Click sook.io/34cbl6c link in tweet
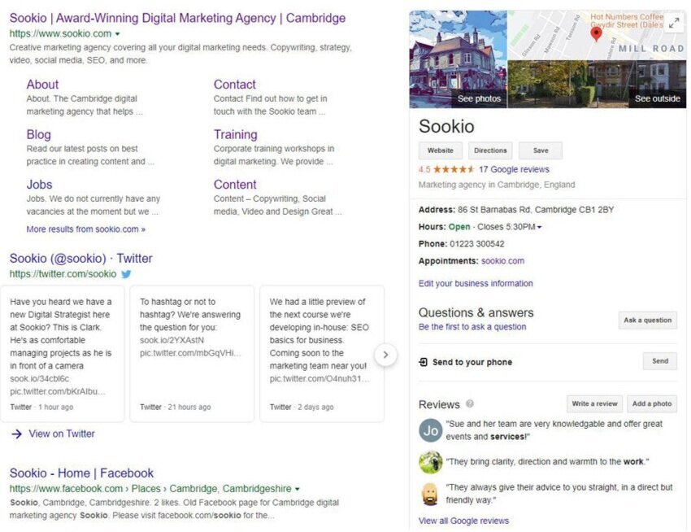This screenshot has height=532, width=691. pyautogui.click(x=40, y=379)
